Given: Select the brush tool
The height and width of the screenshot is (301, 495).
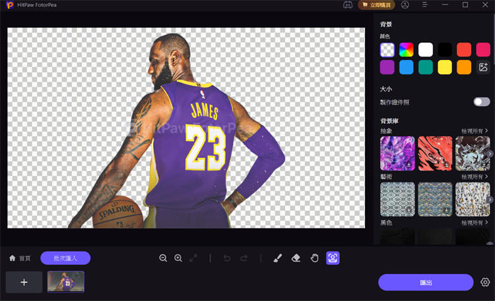Looking at the screenshot, I should click(277, 258).
